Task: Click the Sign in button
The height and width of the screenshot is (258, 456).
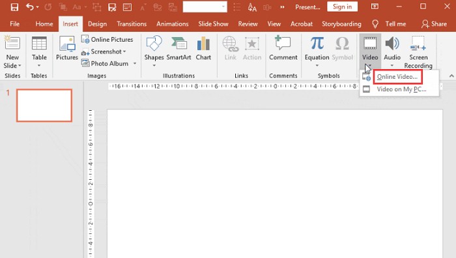Action: click(342, 7)
